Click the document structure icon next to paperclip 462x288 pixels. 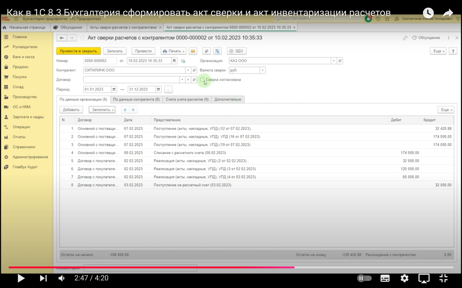[x=217, y=51]
